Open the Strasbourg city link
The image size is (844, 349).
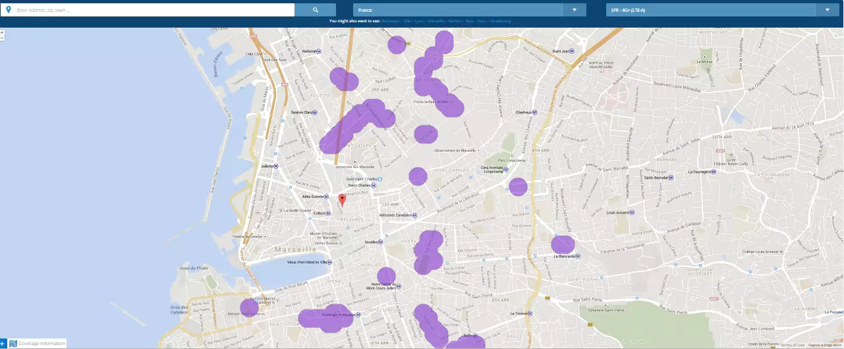(x=500, y=21)
